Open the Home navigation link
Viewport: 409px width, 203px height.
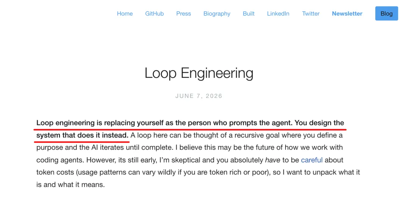125,14
